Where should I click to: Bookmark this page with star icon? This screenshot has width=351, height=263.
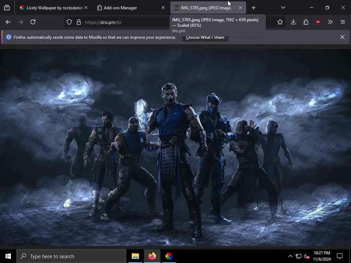pos(280,22)
